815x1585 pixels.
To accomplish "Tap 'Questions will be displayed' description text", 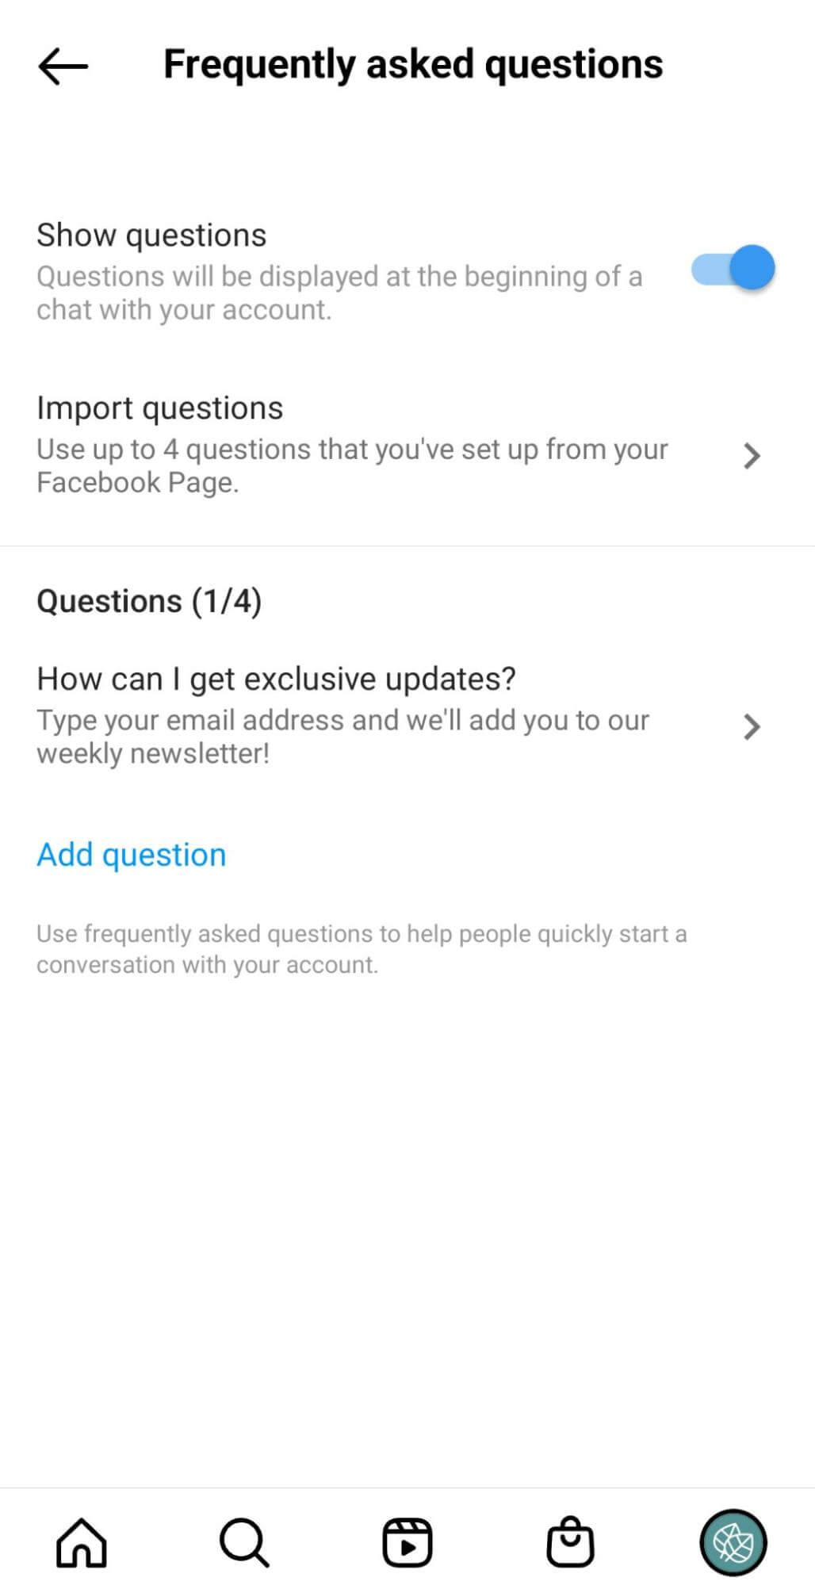I will click(x=339, y=293).
